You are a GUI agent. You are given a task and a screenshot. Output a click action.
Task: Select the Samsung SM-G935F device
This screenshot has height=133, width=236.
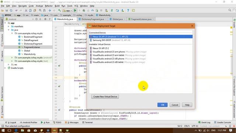[141, 40]
